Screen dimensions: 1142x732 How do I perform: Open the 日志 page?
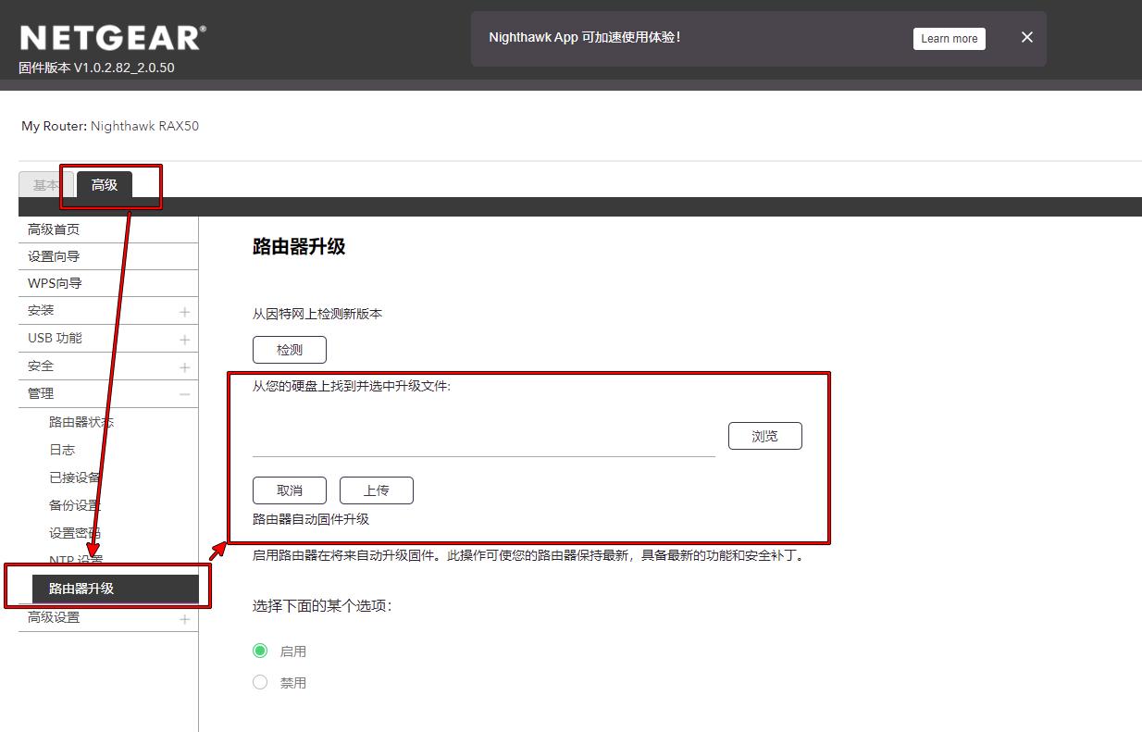(62, 450)
